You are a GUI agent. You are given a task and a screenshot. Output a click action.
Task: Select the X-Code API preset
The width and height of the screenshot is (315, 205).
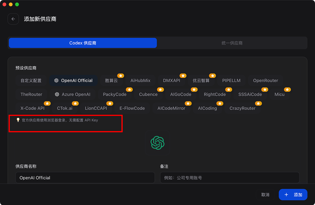coord(33,108)
